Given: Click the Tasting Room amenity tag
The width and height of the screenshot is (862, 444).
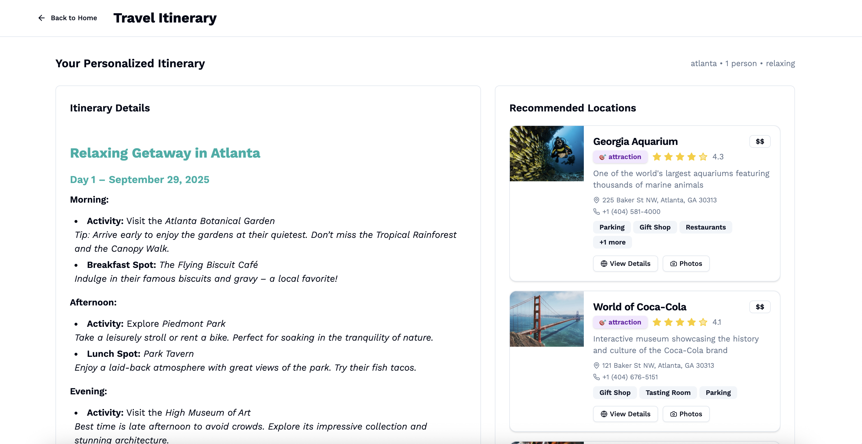Looking at the screenshot, I should (668, 393).
